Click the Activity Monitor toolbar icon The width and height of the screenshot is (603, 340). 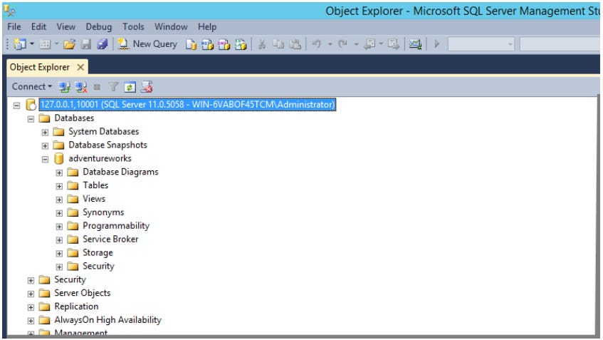(x=415, y=44)
